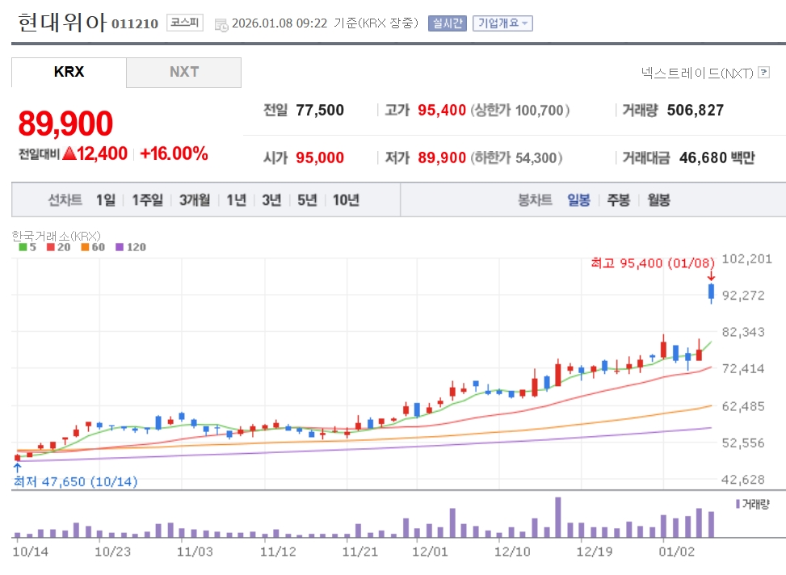
Task: Click the red arrow at the 최고 95,400 marker
Action: (x=711, y=276)
